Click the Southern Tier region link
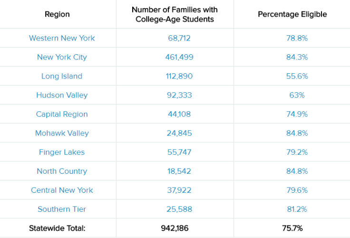Viewport: 350px width, 238px height. click(62, 209)
